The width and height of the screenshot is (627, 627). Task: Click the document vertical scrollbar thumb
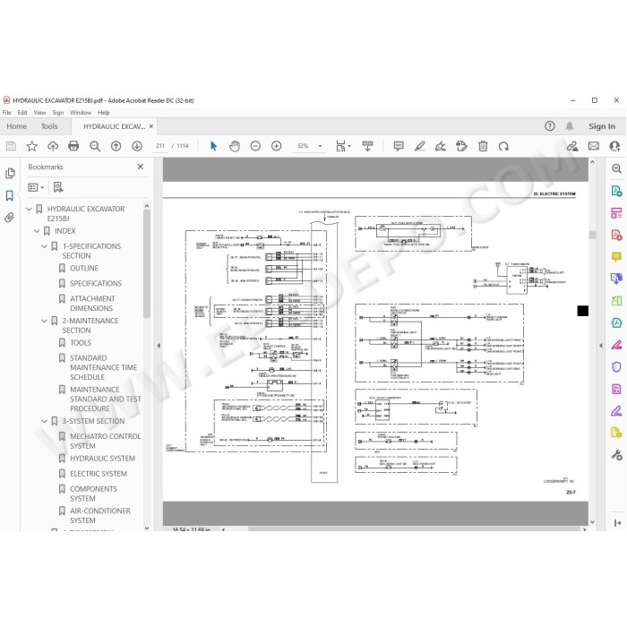(592, 235)
